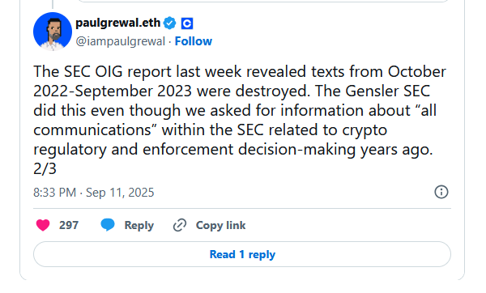Viewport: 486px width, 293px height.
Task: Click the words "all communications" in the tweet
Action: pyautogui.click(x=235, y=120)
